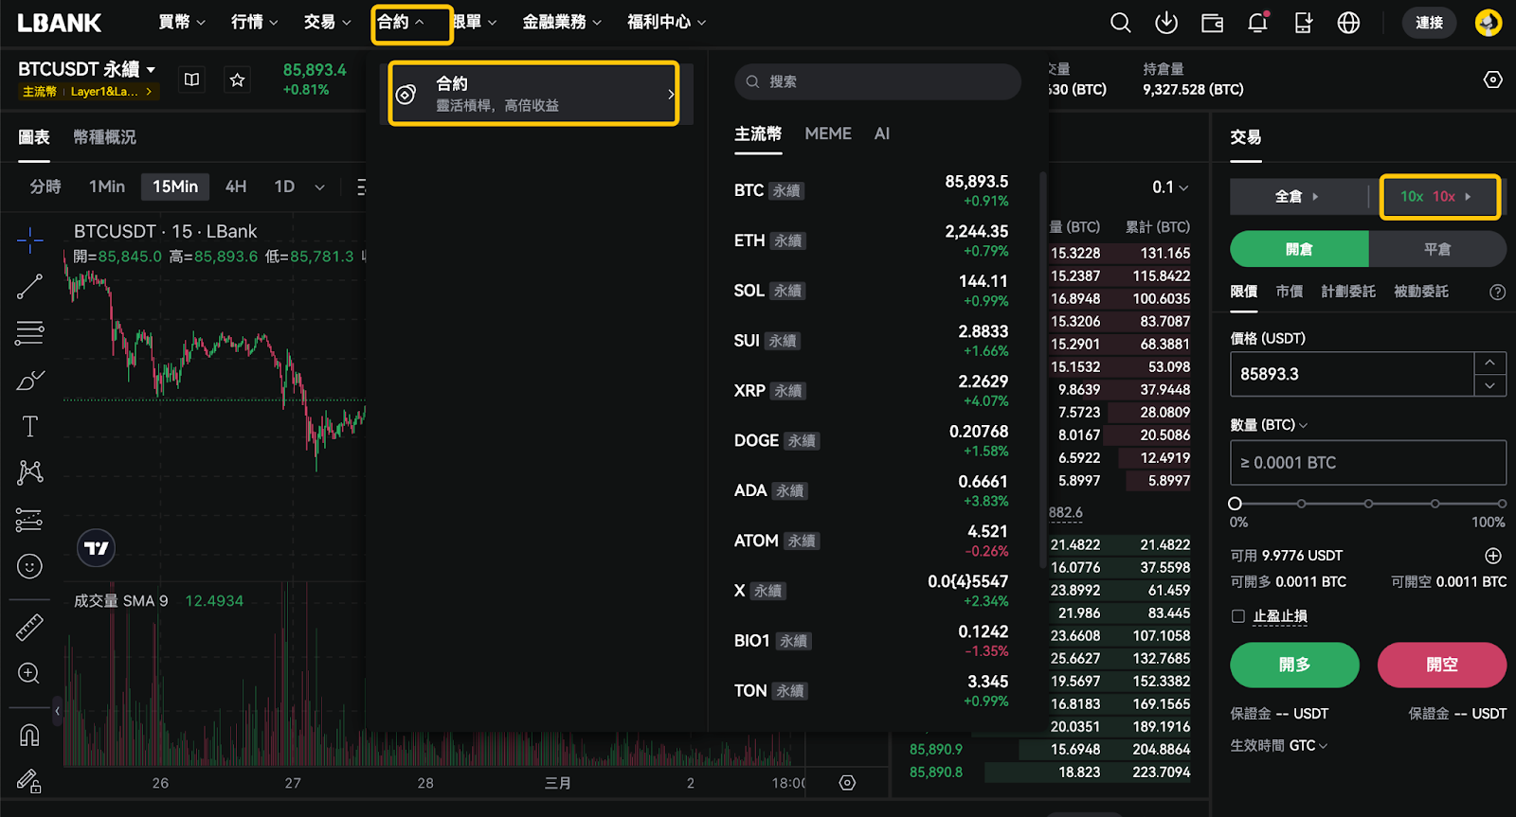
Task: Open 數量 (BTC) unit dropdown
Action: pyautogui.click(x=1269, y=425)
